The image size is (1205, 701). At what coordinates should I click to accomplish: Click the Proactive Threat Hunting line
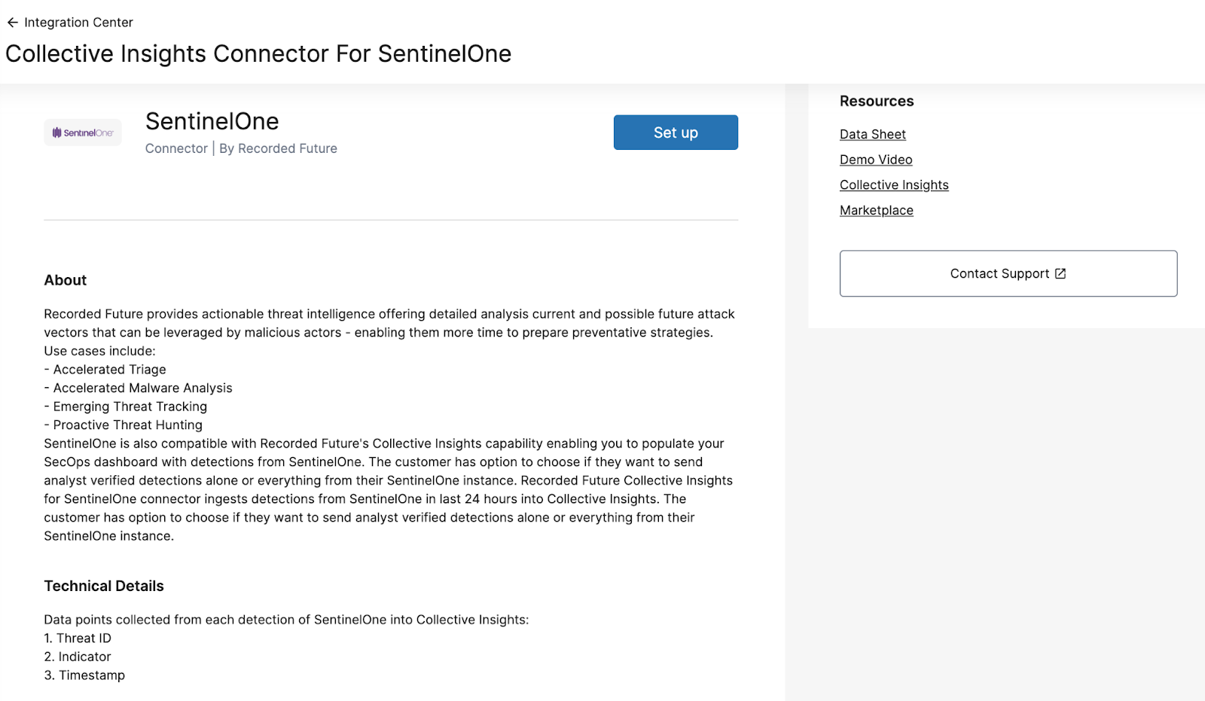coord(127,425)
